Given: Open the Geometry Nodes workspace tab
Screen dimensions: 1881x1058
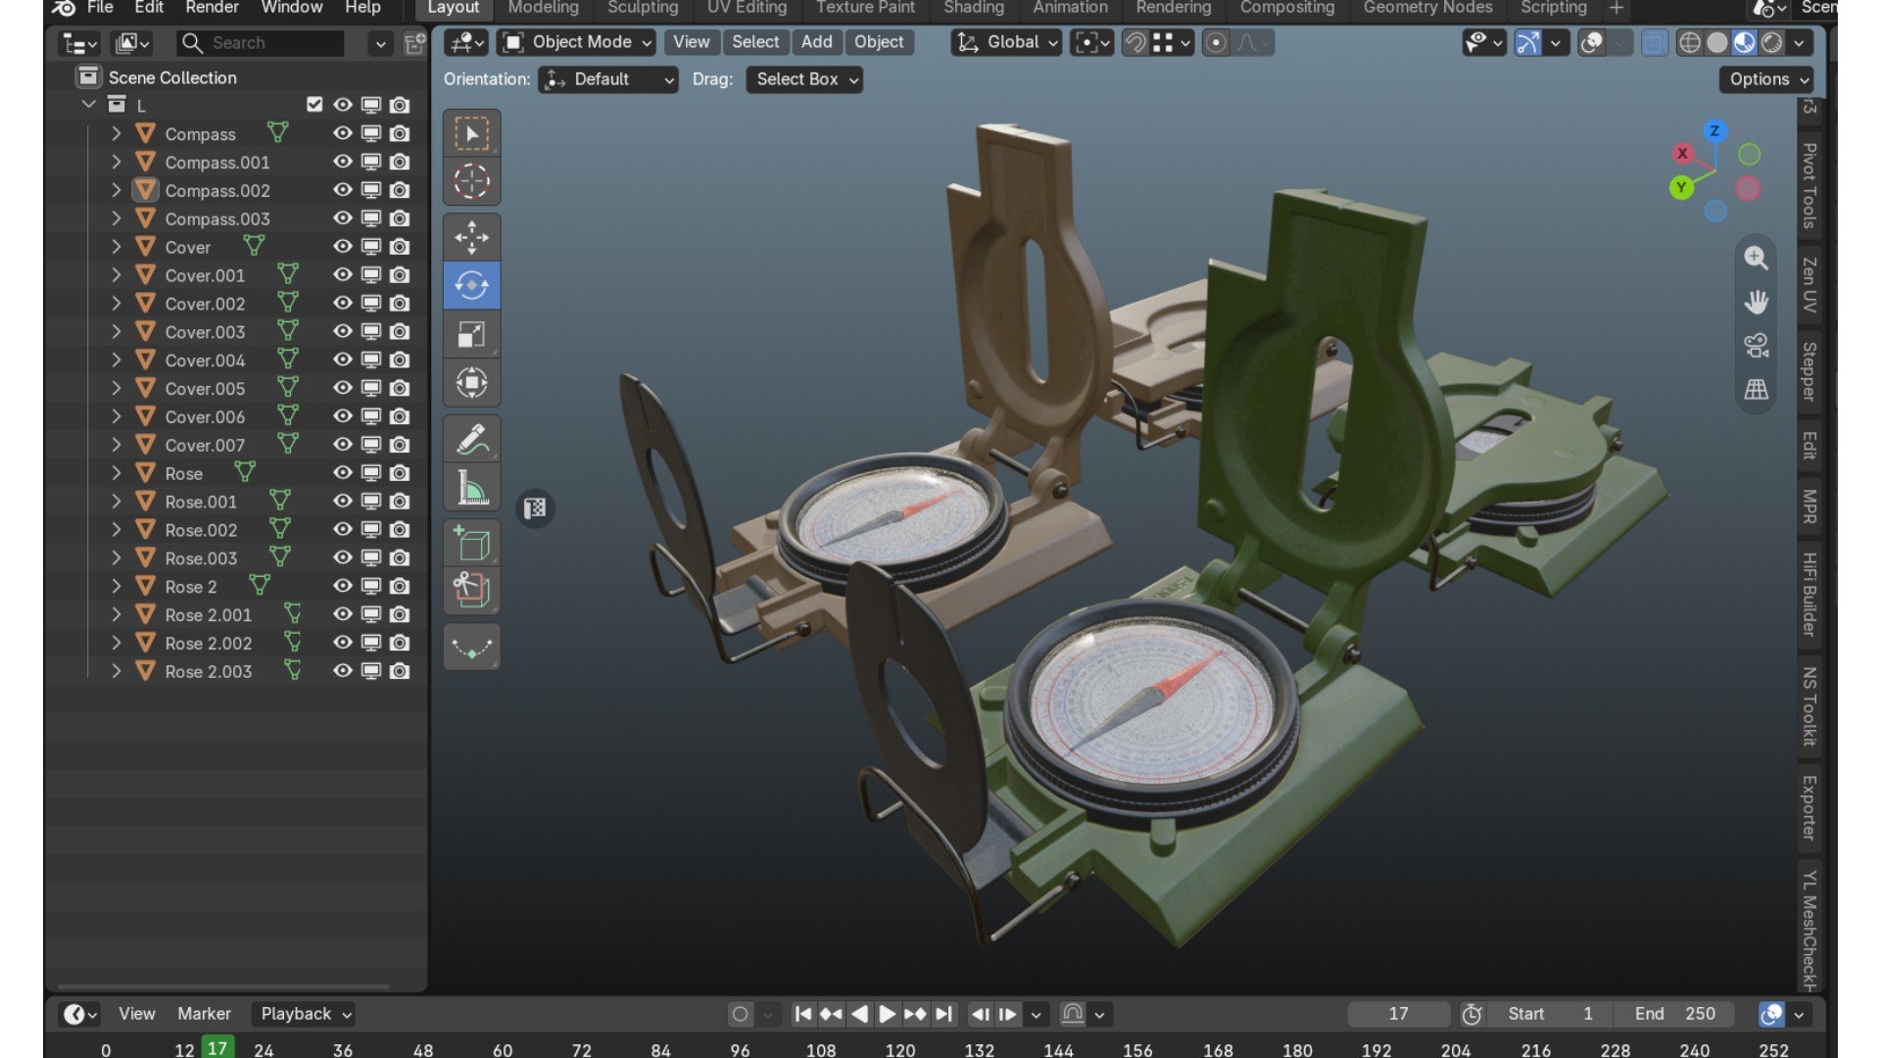Looking at the screenshot, I should (x=1427, y=8).
